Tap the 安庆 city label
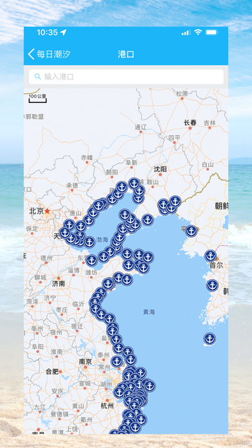This screenshot has height=448, width=252. (57, 391)
